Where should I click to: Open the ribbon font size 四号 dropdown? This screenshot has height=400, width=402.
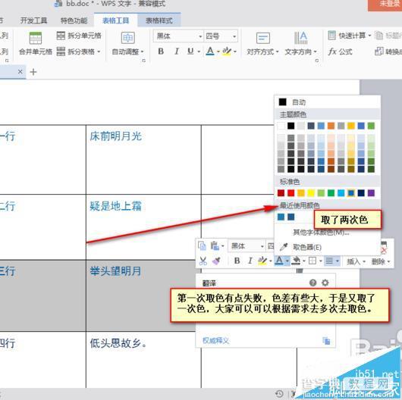coord(234,36)
